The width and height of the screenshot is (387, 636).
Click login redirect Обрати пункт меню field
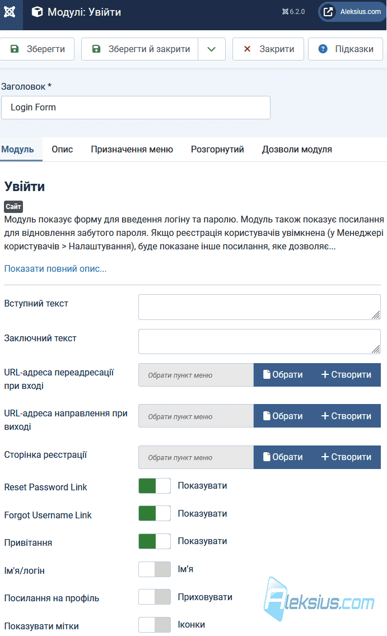[196, 375]
